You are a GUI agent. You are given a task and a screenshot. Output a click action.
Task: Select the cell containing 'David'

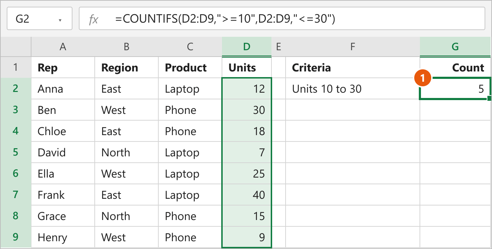63,152
